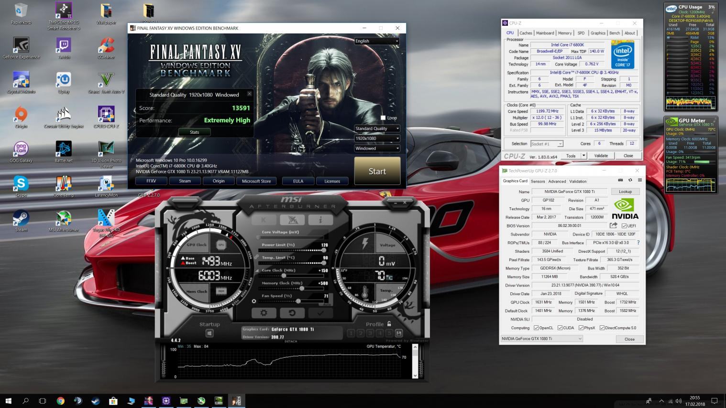The width and height of the screenshot is (726, 408).
Task: Switch to the Sensors tab in GPU-Z
Action: pos(538,182)
